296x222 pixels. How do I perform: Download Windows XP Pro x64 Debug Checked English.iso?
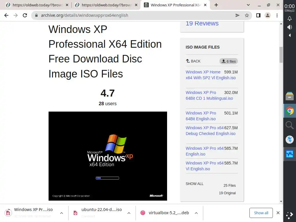210,131
